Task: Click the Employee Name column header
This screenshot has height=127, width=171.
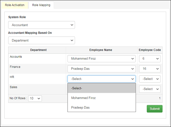Action: click(101, 50)
